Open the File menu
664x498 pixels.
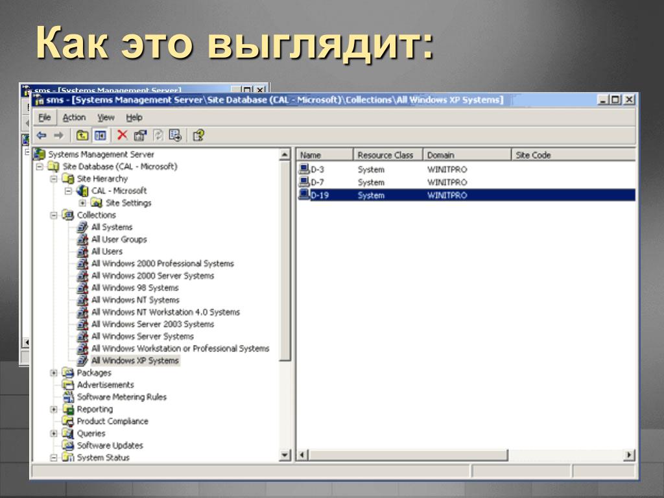pyautogui.click(x=45, y=118)
